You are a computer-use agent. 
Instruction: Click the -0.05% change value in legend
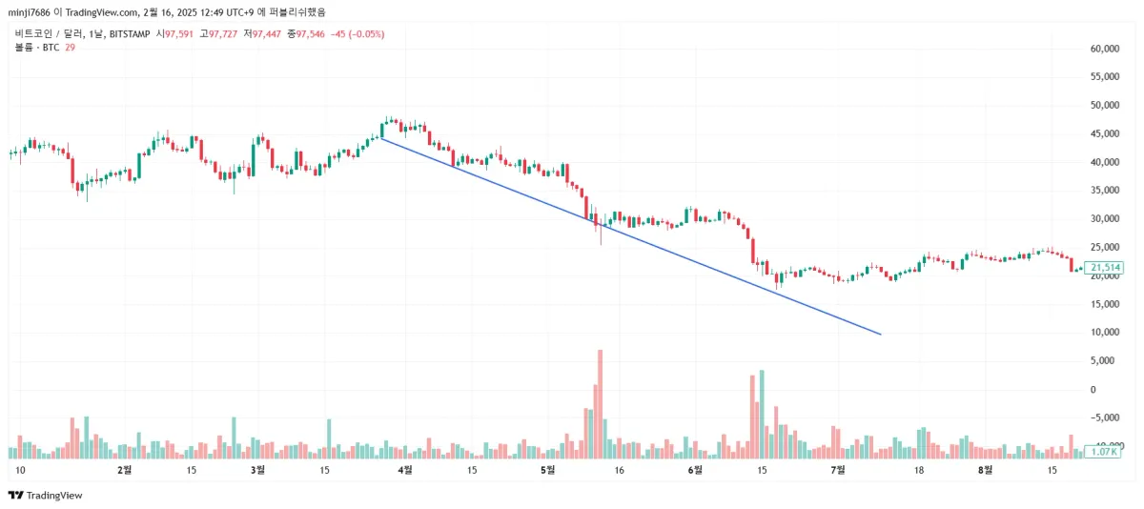coord(366,33)
